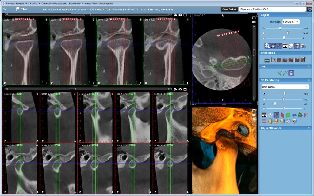Click the green coronal clipping plane icon
Viewport: 314px width, 196px height.
(288, 115)
